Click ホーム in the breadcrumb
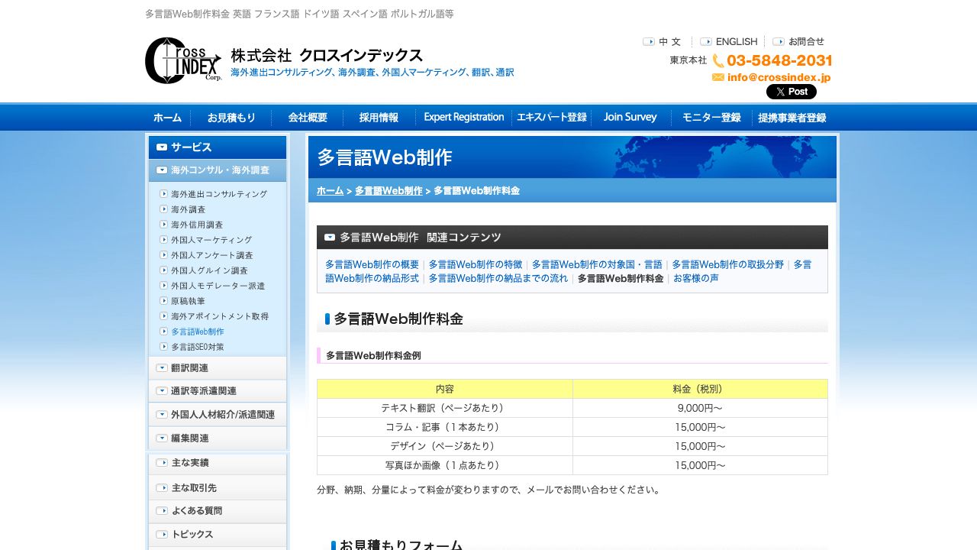 [330, 191]
